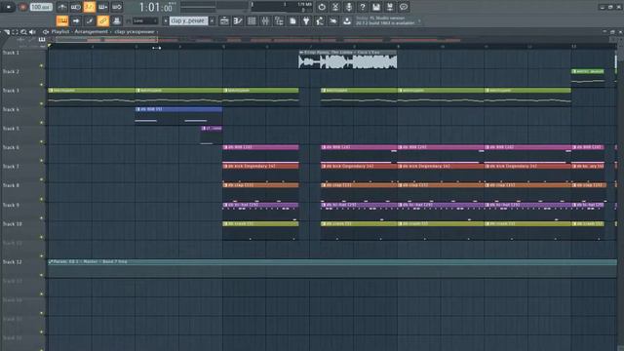Viewport: 624px width, 351px height.
Task: Select the Track 10 header
Action: tap(23, 230)
